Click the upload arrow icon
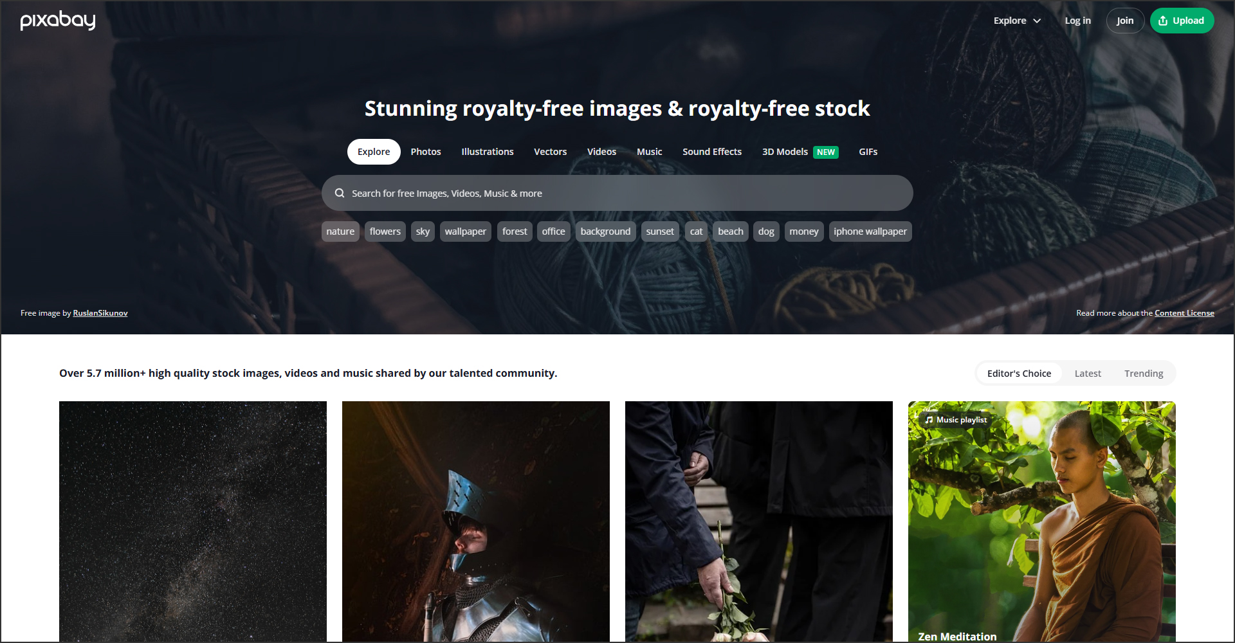Viewport: 1235px width, 643px height. [1163, 21]
